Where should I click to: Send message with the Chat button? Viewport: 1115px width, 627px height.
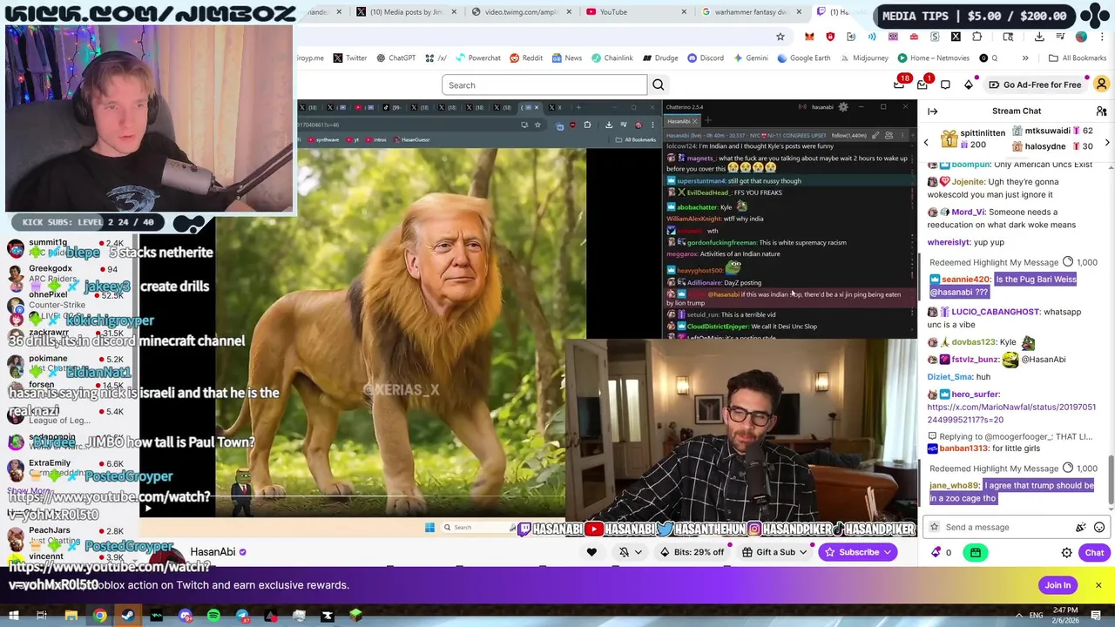click(x=1094, y=552)
